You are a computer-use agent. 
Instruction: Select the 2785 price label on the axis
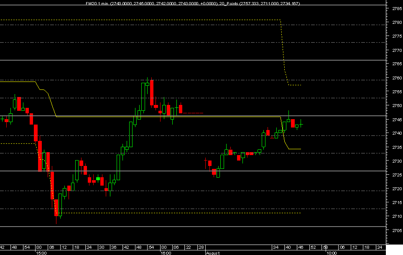(x=397, y=8)
